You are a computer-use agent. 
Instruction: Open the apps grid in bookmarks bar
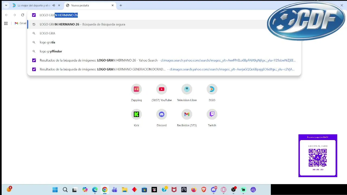[6, 23]
